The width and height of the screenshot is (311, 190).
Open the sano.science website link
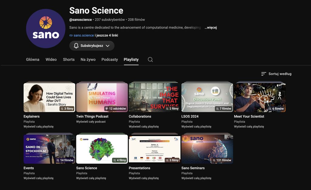(84, 35)
